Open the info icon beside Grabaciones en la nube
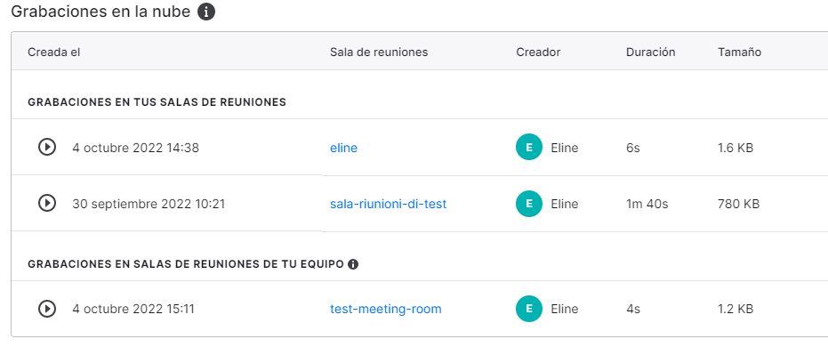This screenshot has height=355, width=828. click(x=206, y=12)
